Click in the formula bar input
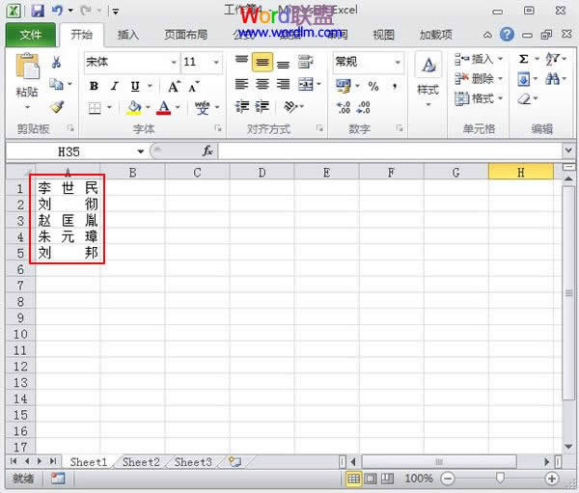The height and width of the screenshot is (493, 579). tap(390, 151)
